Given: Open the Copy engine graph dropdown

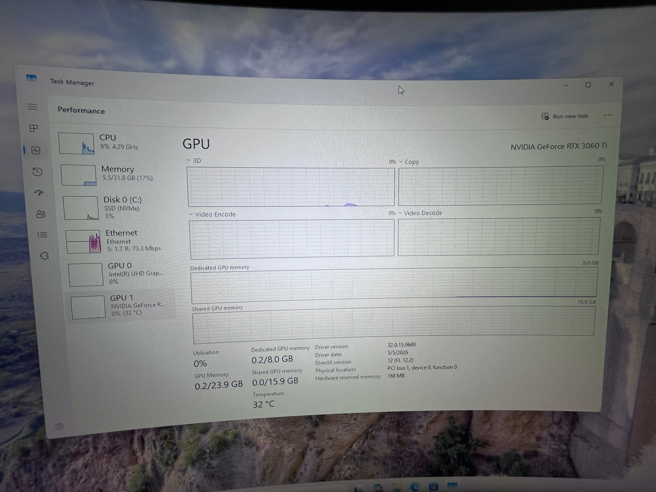Looking at the screenshot, I should pyautogui.click(x=409, y=162).
